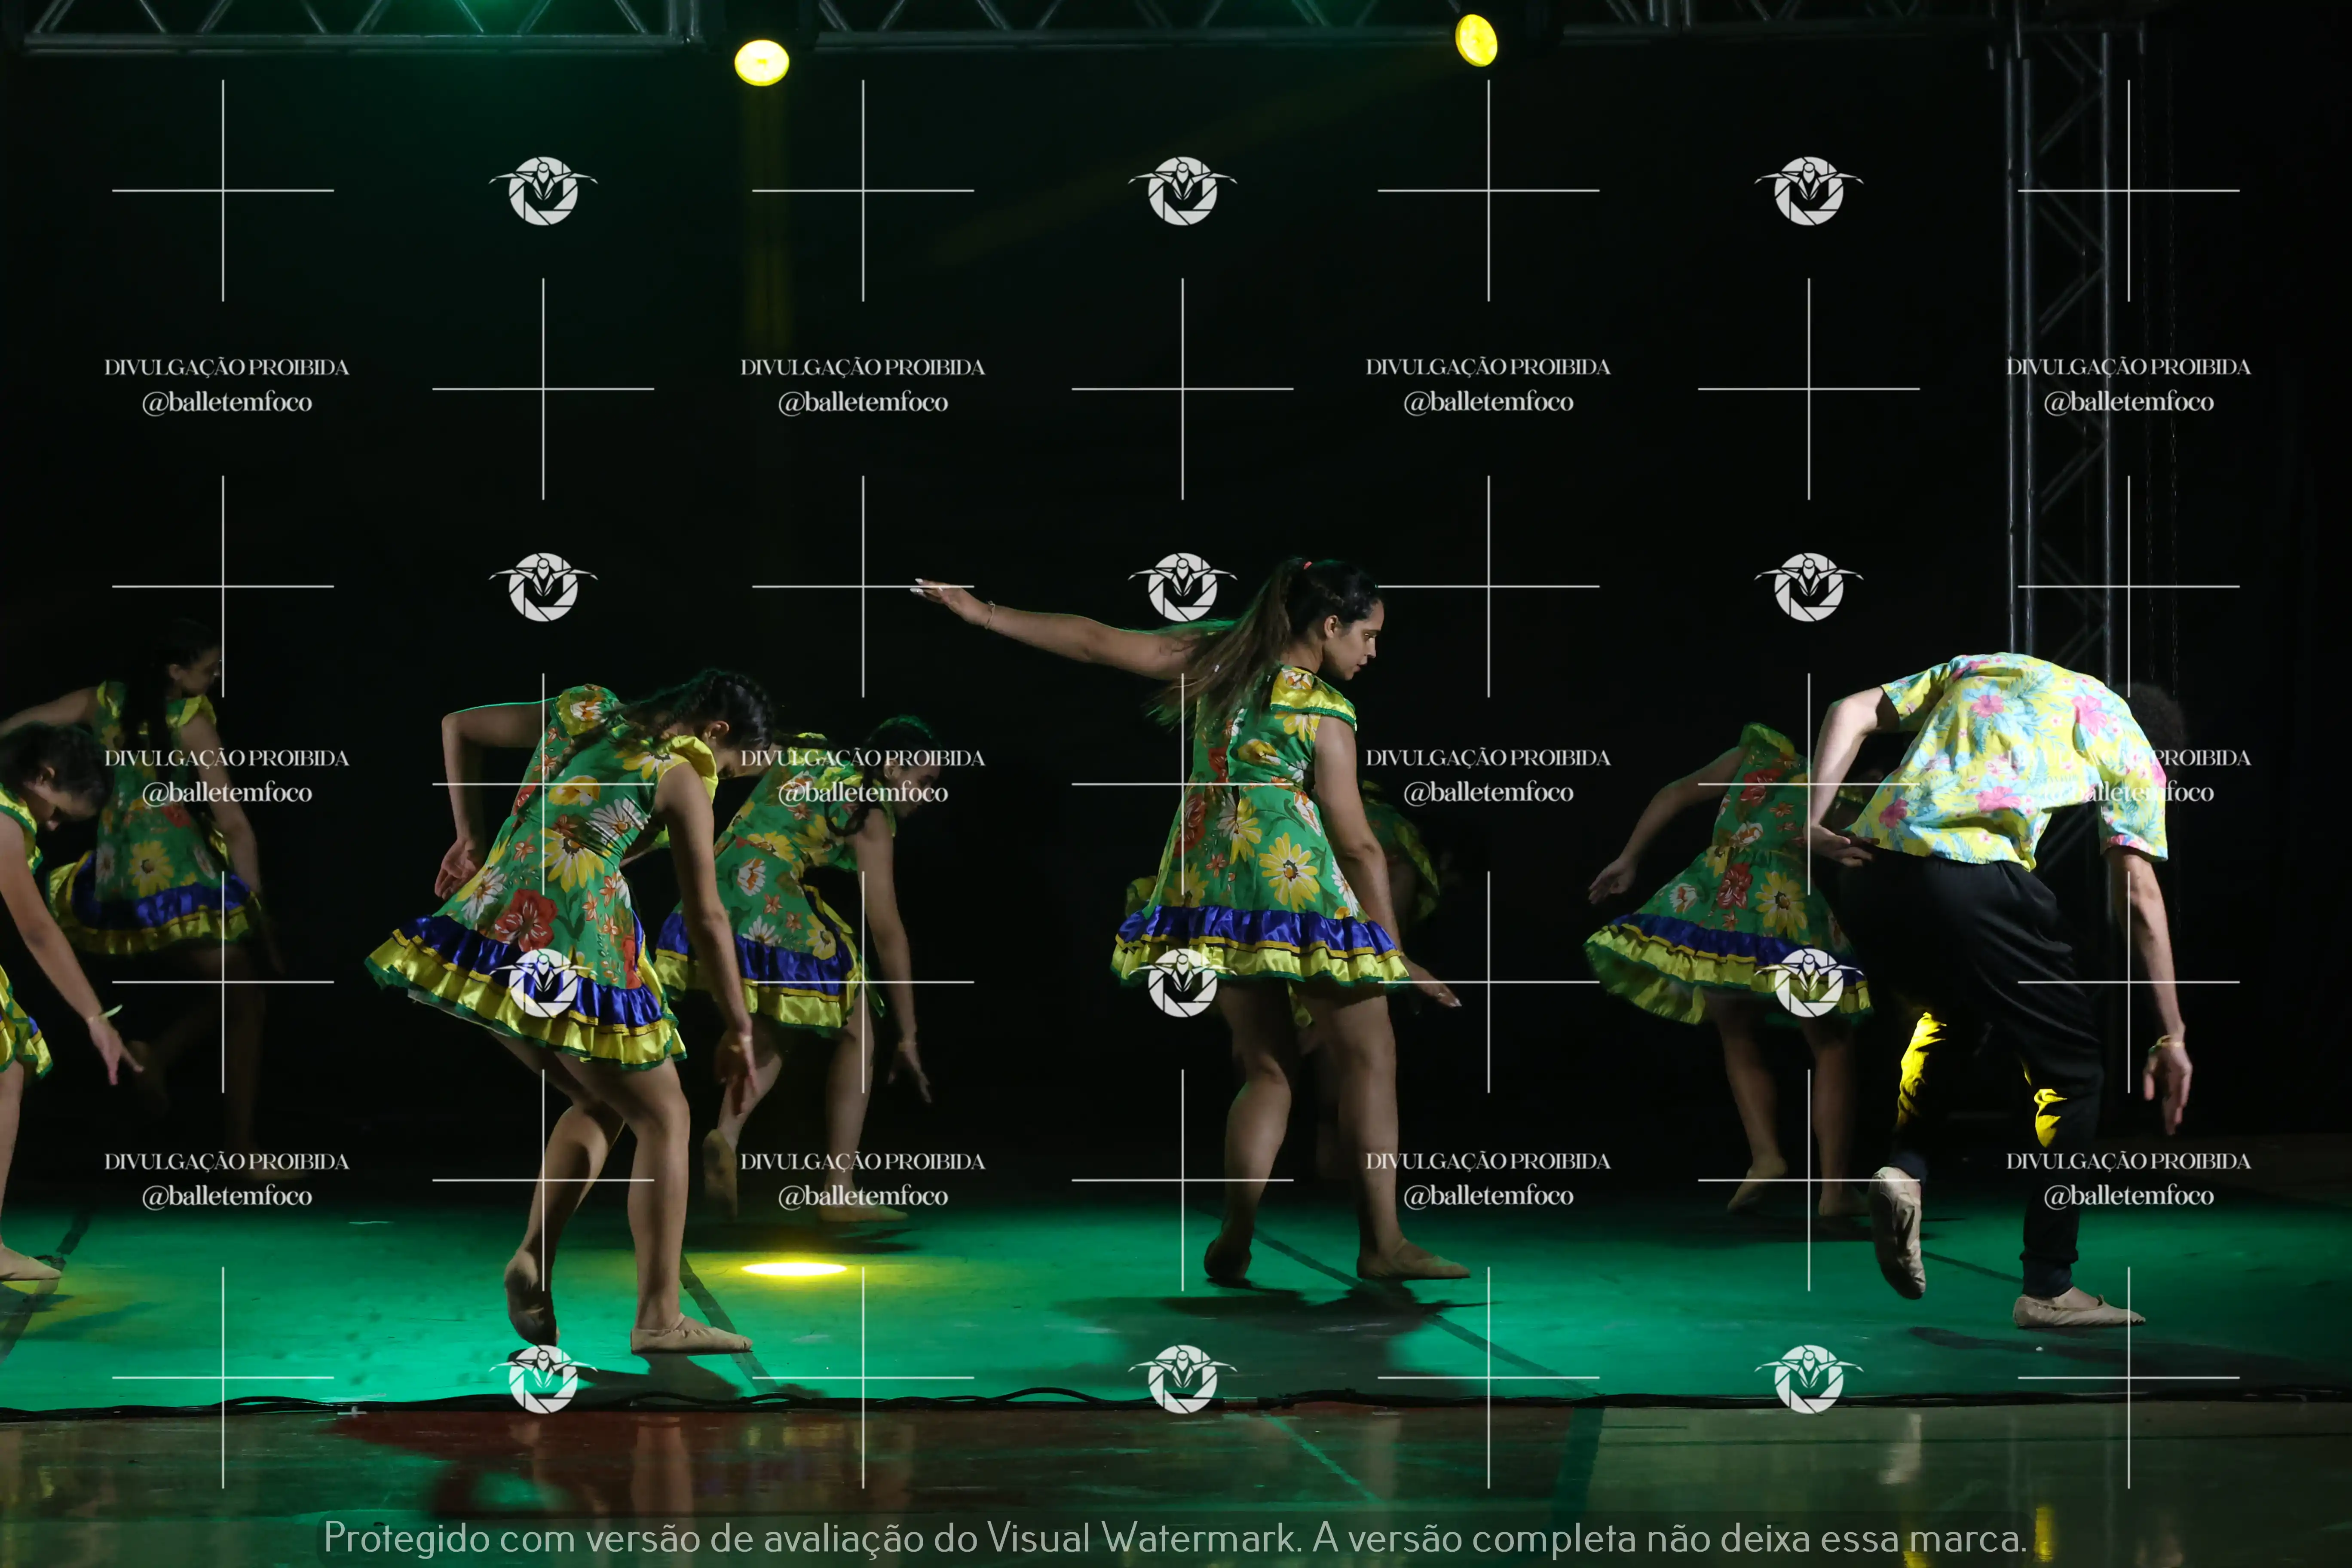Click the top-right camera logo watermark
This screenshot has width=2352, height=1568.
(1808, 190)
